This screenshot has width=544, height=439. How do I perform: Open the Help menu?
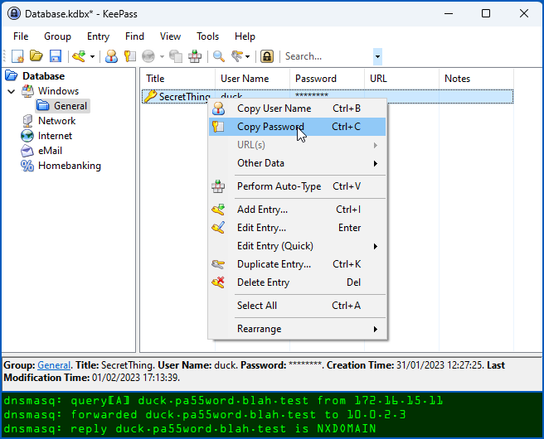tap(245, 36)
